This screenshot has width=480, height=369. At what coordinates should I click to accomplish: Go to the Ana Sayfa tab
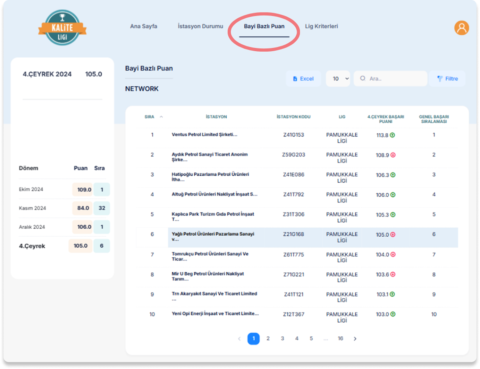click(x=143, y=26)
